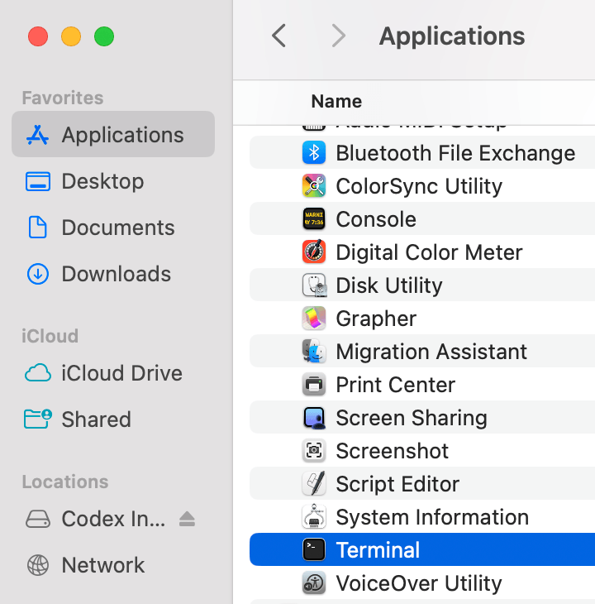Eject the Codex In... volume

187,519
